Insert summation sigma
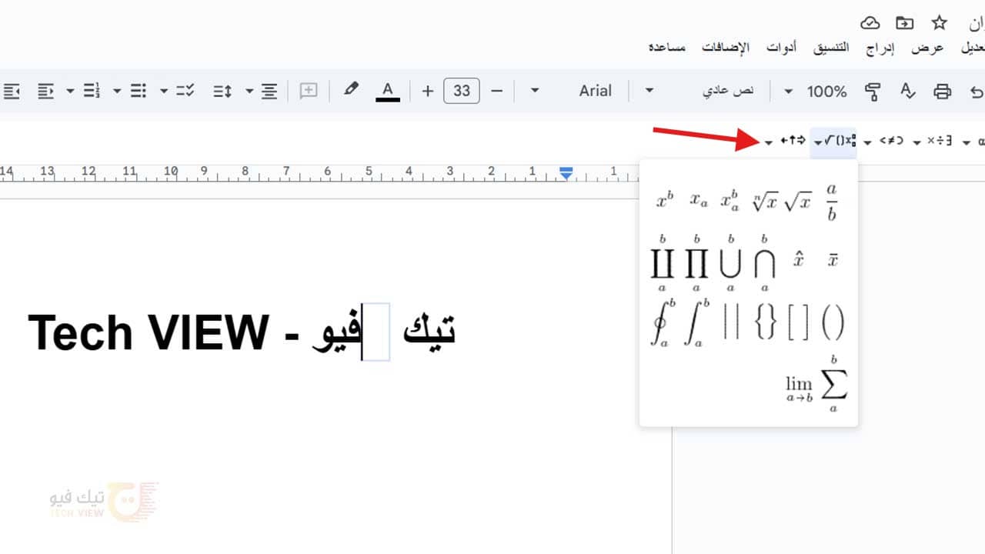Viewport: 985px width, 554px height. pyautogui.click(x=833, y=384)
